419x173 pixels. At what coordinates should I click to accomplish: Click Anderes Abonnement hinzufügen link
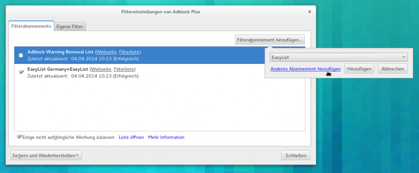pos(305,69)
